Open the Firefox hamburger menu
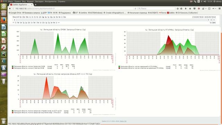 coord(220,9)
